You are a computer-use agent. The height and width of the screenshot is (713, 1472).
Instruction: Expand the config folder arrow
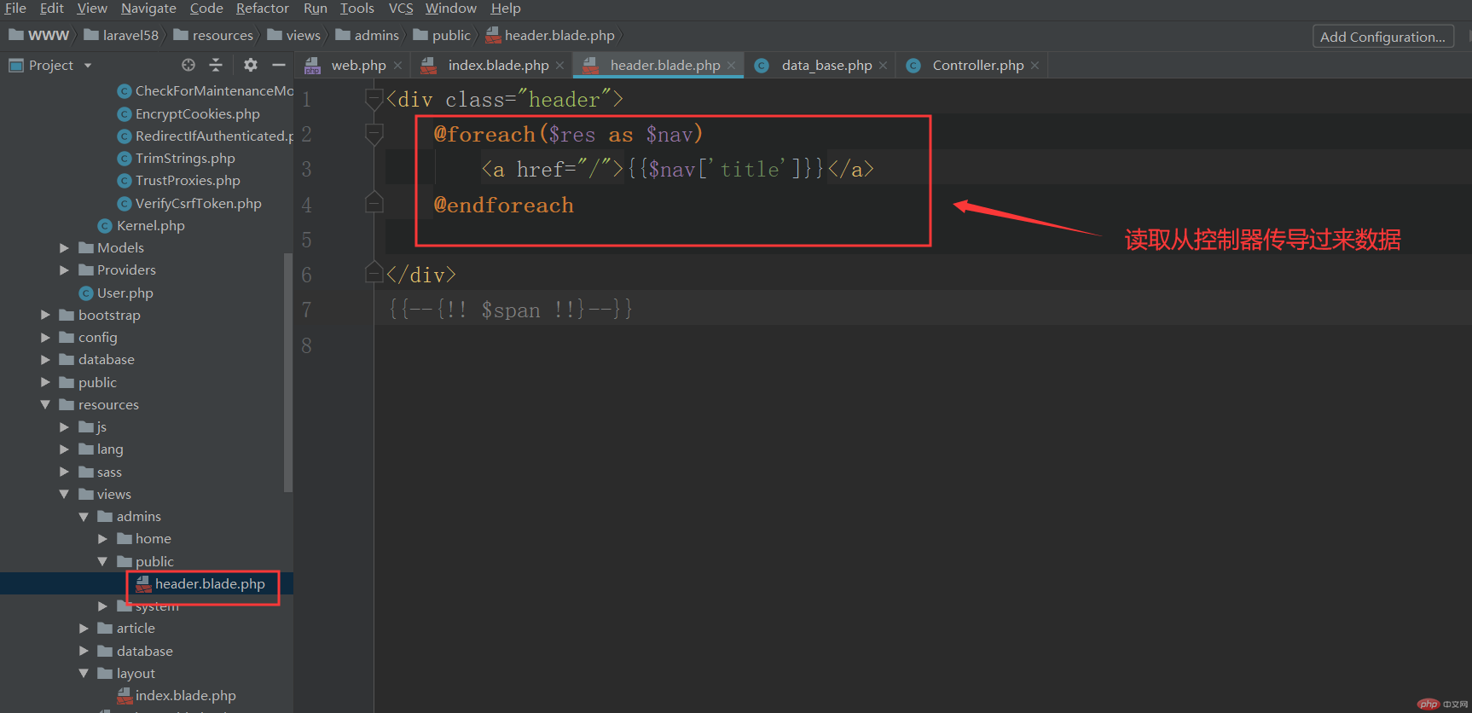45,338
